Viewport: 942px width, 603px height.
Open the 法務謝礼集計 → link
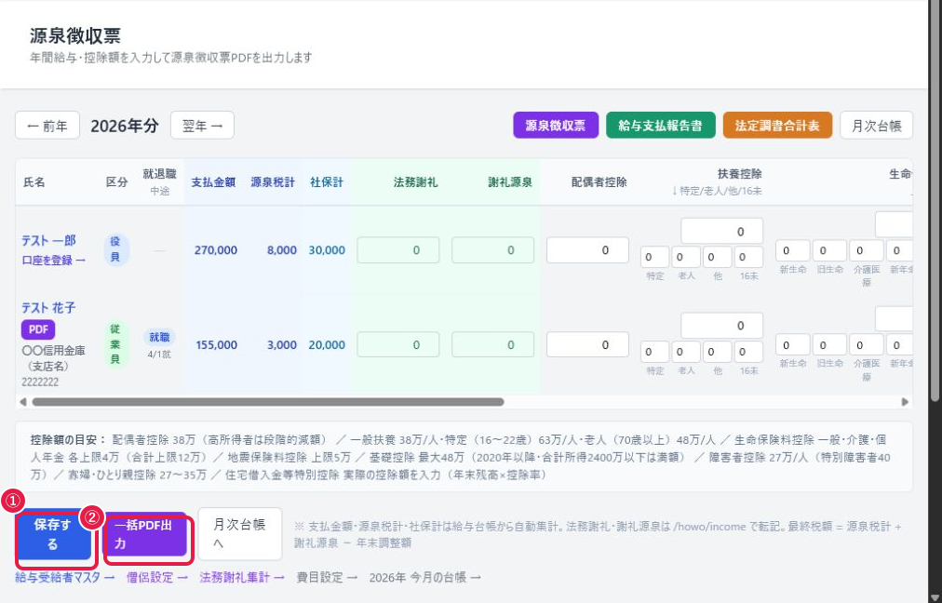[x=242, y=577]
